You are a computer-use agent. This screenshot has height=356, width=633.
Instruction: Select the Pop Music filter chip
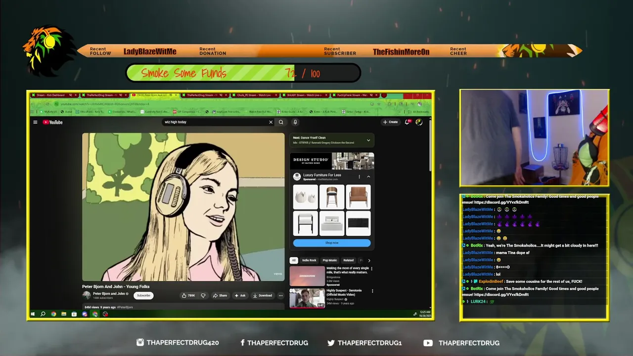[x=330, y=261]
